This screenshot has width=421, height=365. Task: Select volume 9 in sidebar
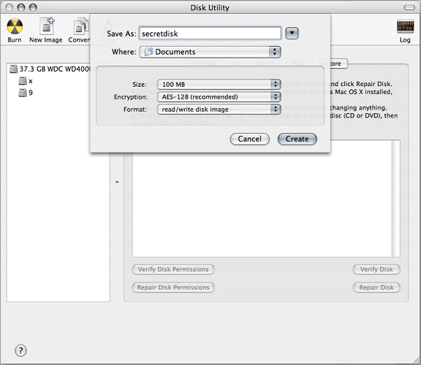(26, 93)
